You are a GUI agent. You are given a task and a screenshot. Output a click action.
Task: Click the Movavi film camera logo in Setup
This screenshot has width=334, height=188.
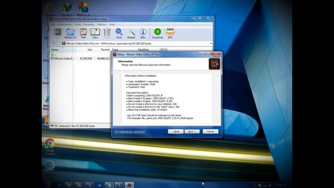(214, 64)
